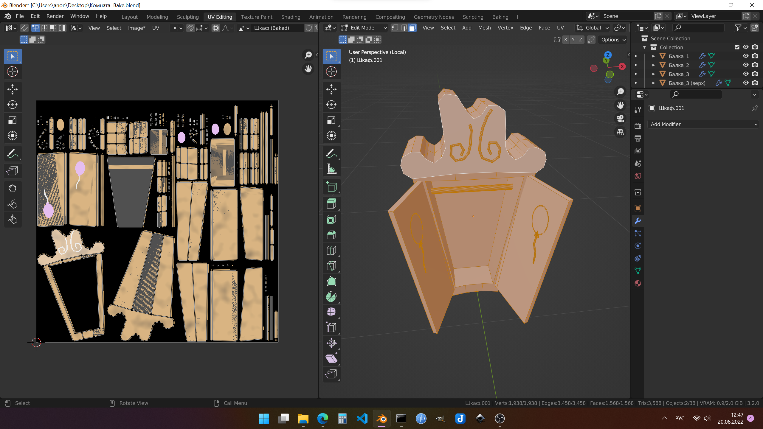Select the Knife tool in 3D viewport

click(331, 266)
